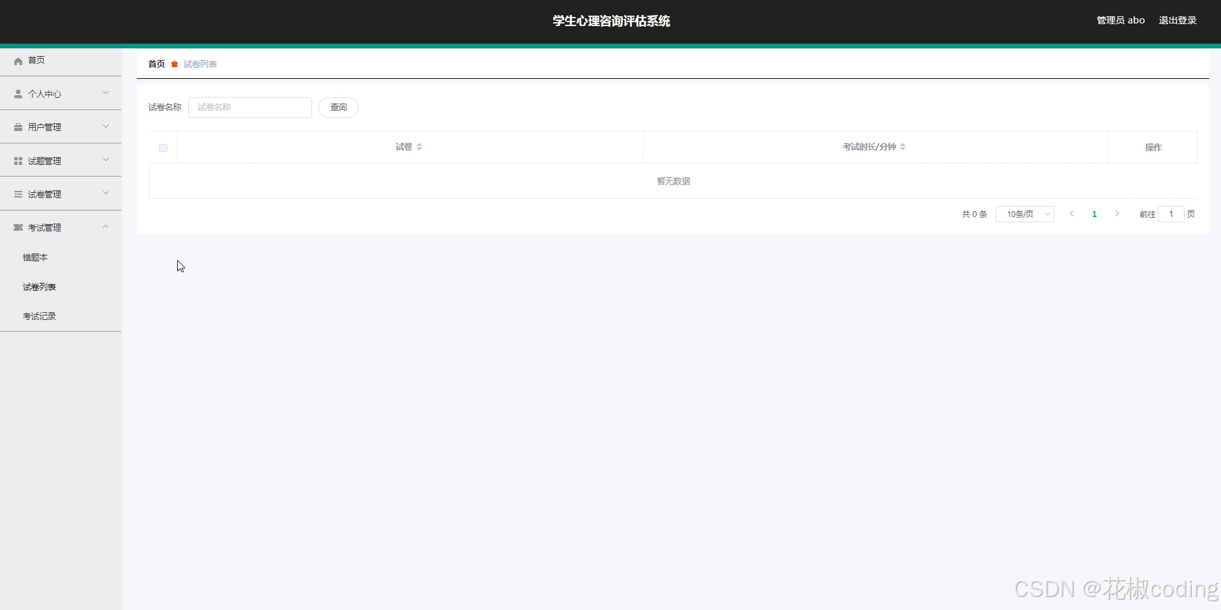
Task: Select the home icon beside 首页
Action: tap(18, 61)
